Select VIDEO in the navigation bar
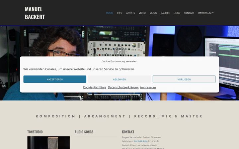 click(142, 13)
